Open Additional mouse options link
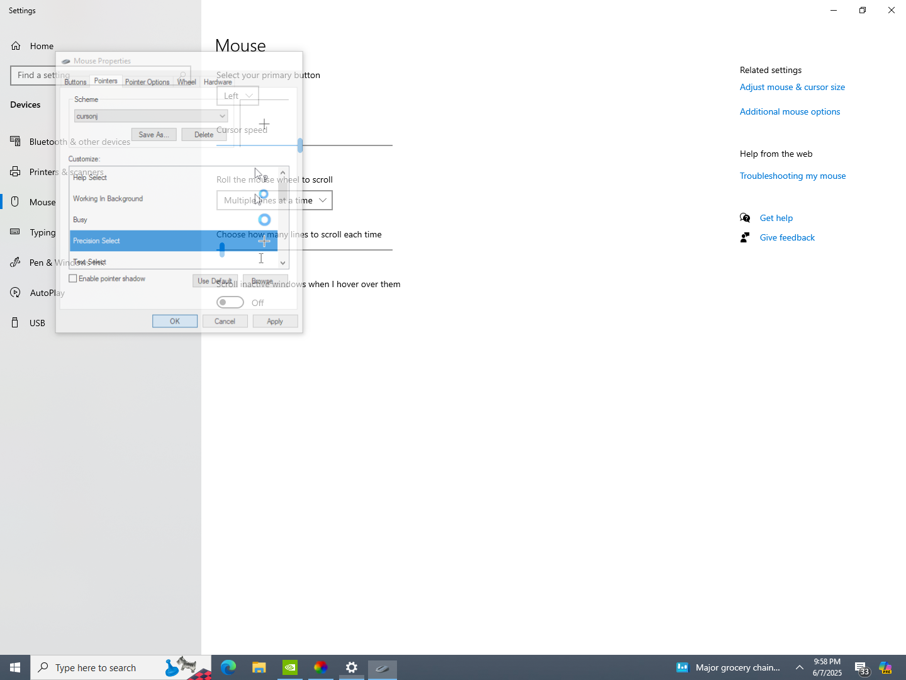 [790, 111]
